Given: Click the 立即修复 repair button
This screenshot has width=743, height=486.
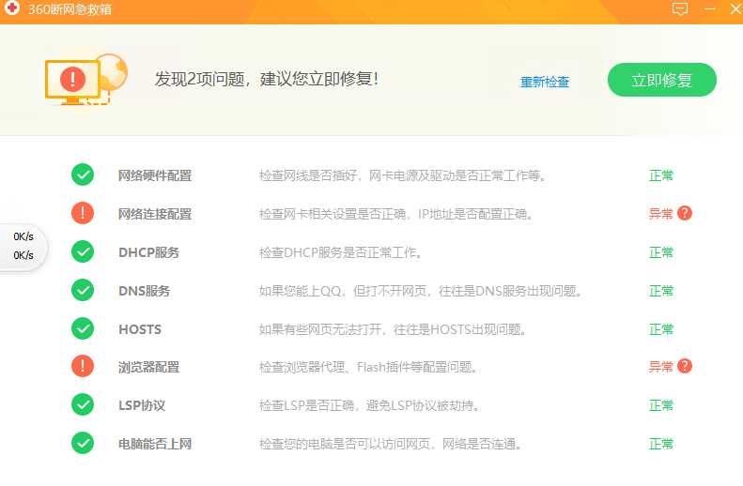Looking at the screenshot, I should [661, 80].
